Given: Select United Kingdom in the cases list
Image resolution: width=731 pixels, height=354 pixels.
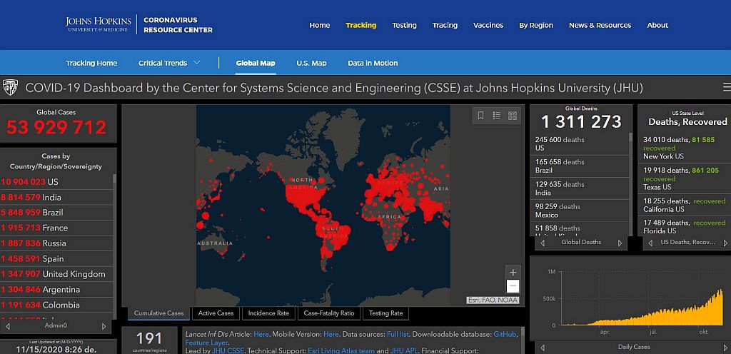Looking at the screenshot, I should pyautogui.click(x=56, y=274).
